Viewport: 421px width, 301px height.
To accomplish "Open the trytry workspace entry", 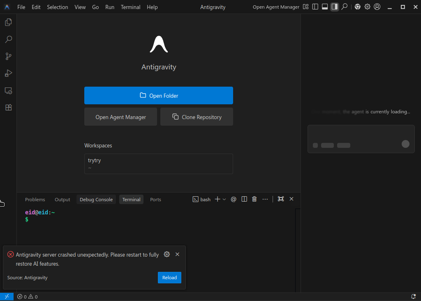I will [x=159, y=164].
